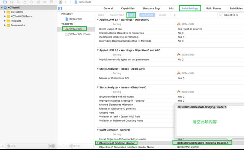Expand the Frameworks folder triangle
Image resolution: width=244 pixels, height=150 pixels.
[x=5, y=25]
